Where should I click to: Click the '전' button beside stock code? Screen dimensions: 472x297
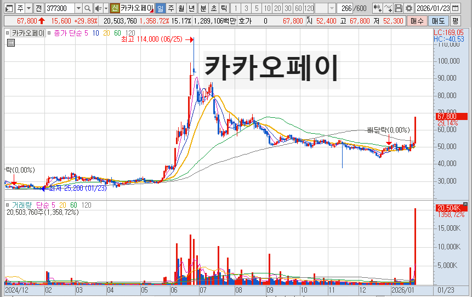tap(38, 8)
